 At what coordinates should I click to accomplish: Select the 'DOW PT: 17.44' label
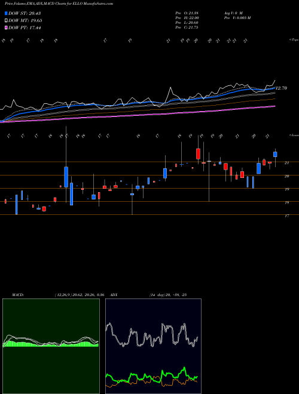(25, 27)
